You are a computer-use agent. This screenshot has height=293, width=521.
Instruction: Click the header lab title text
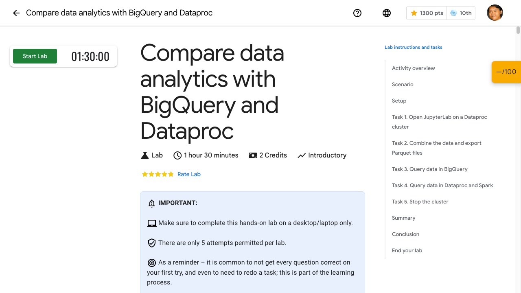[119, 13]
